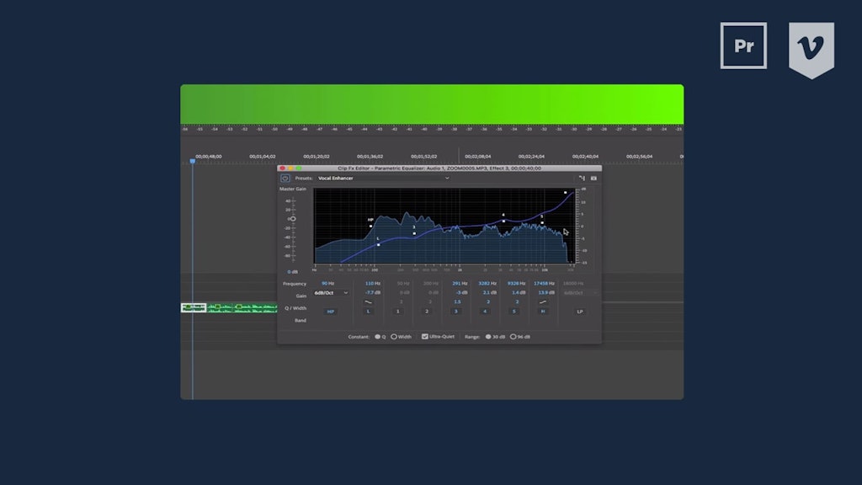
Task: Click the band 2 button
Action: 426,312
